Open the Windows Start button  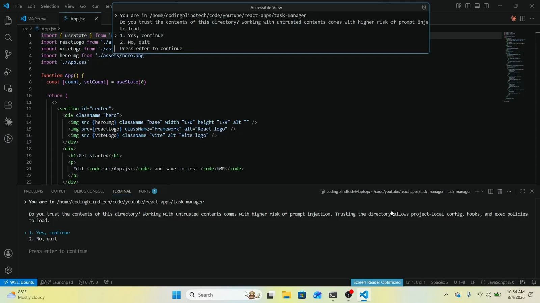[x=176, y=295]
